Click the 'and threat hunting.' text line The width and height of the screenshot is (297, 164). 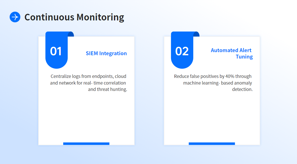[x=108, y=89]
